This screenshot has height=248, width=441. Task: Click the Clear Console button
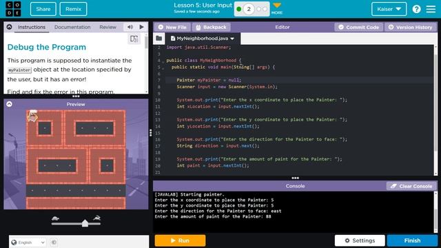pyautogui.click(x=411, y=186)
